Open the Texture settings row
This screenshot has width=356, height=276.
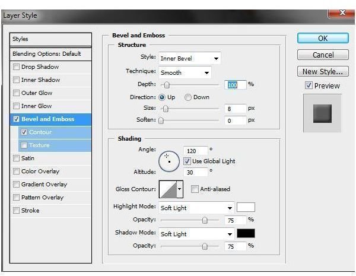click(x=55, y=145)
